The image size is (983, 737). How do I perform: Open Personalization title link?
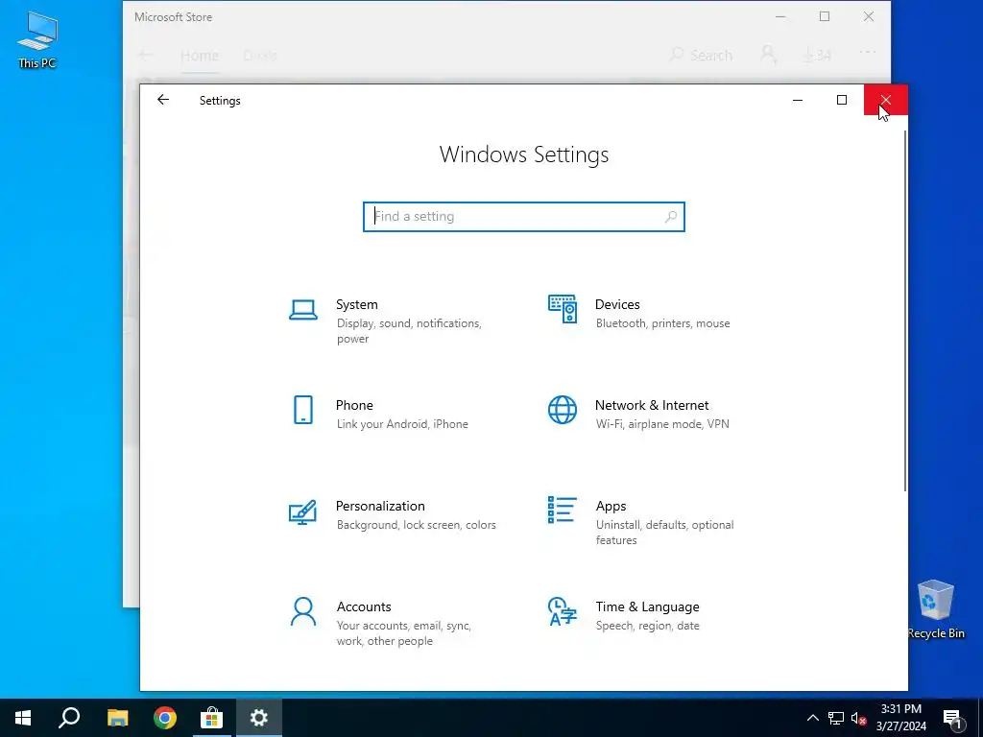pyautogui.click(x=380, y=507)
